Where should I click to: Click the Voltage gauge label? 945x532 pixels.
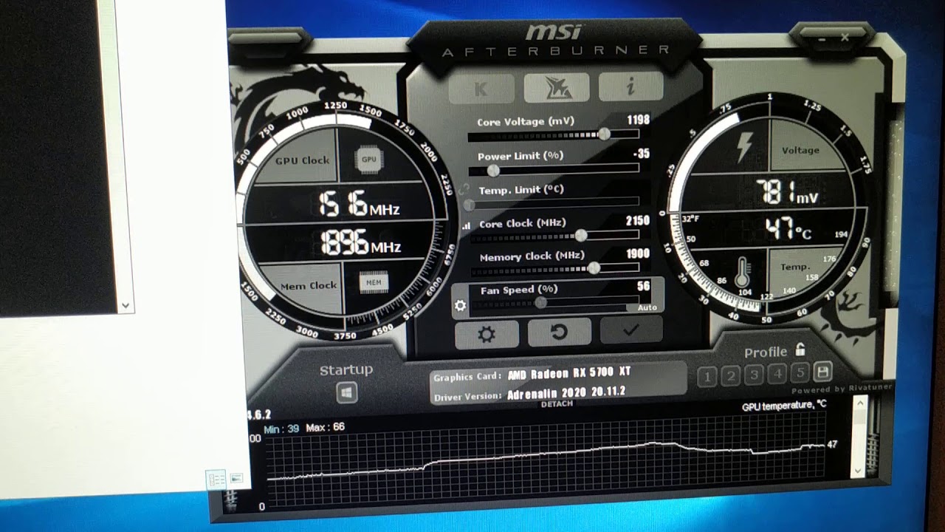800,150
